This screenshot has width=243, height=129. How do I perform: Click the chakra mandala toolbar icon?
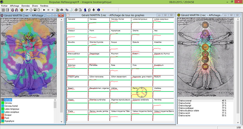22,10
